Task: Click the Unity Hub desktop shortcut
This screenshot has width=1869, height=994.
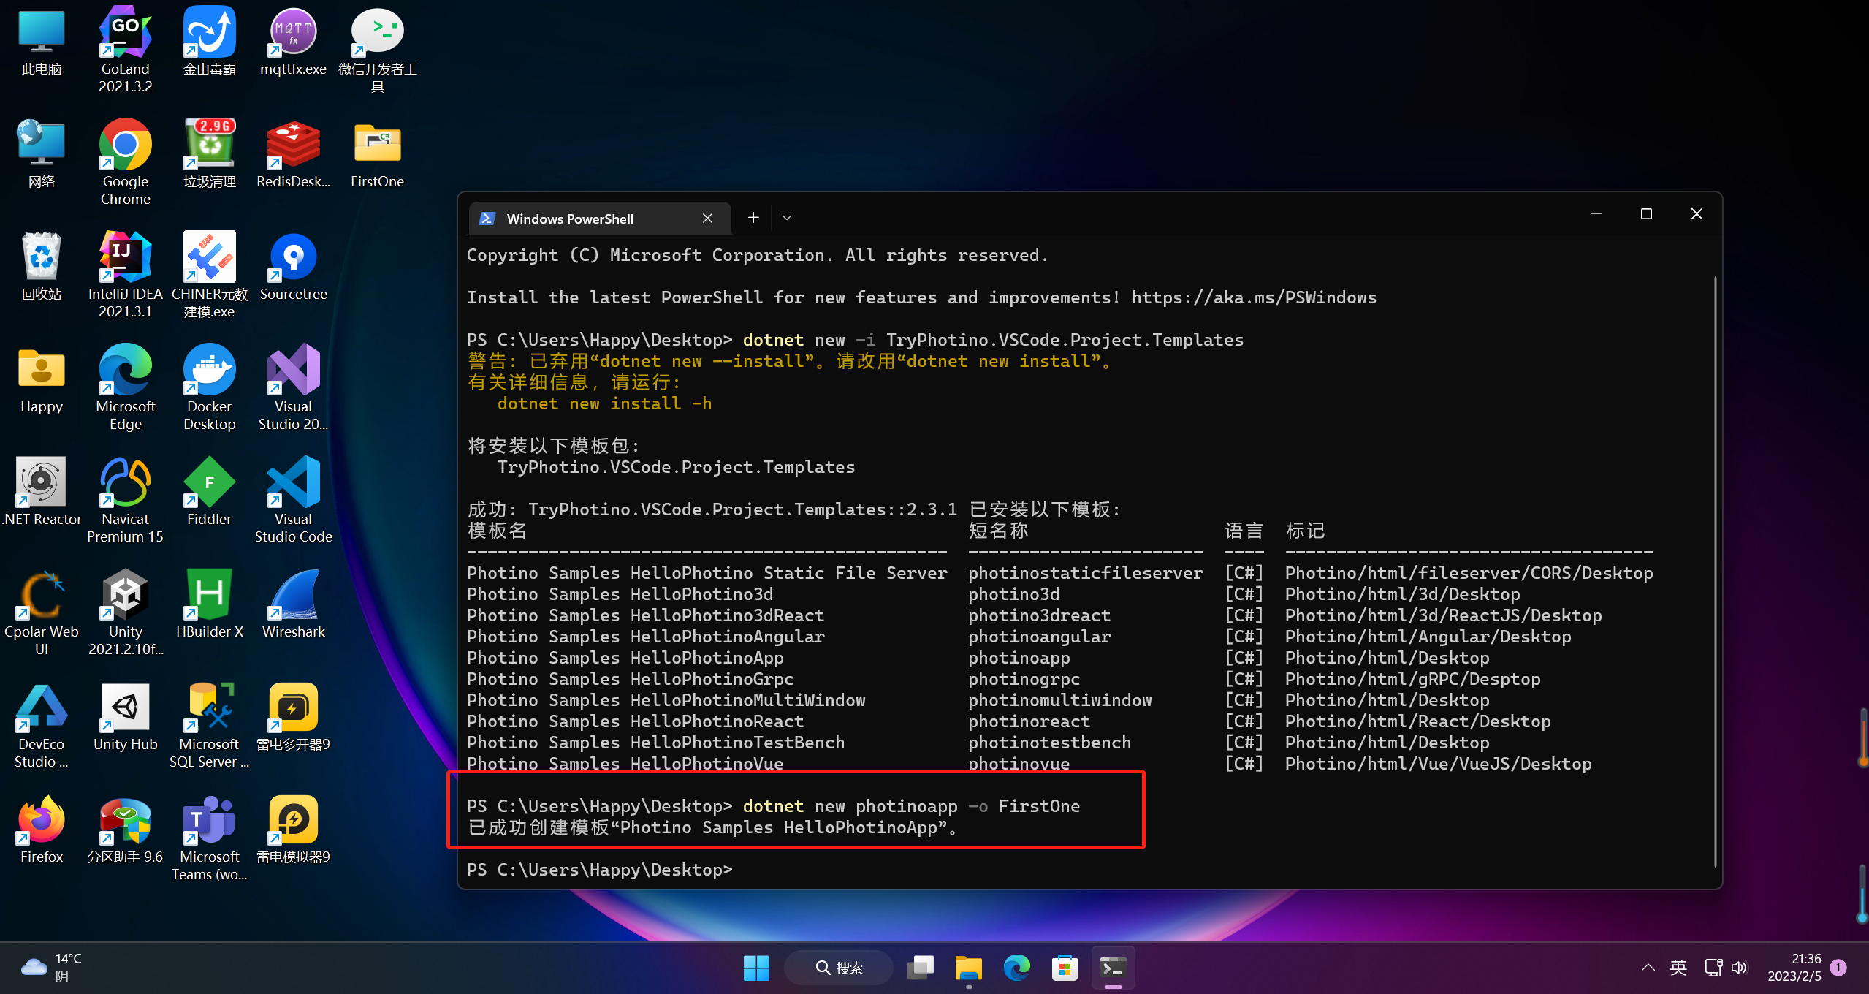Action: pos(125,708)
